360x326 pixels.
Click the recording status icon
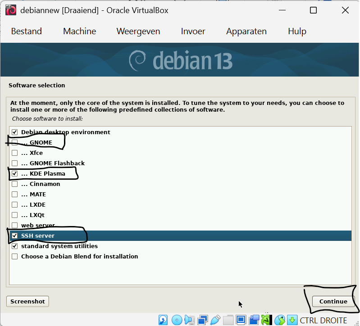(x=254, y=320)
